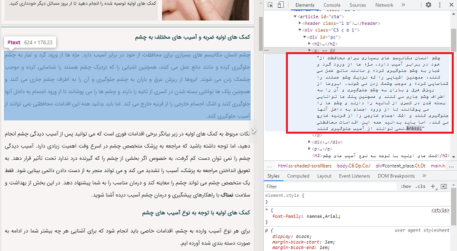Open the Styles tab
The height and width of the screenshot is (251, 457).
(x=273, y=176)
